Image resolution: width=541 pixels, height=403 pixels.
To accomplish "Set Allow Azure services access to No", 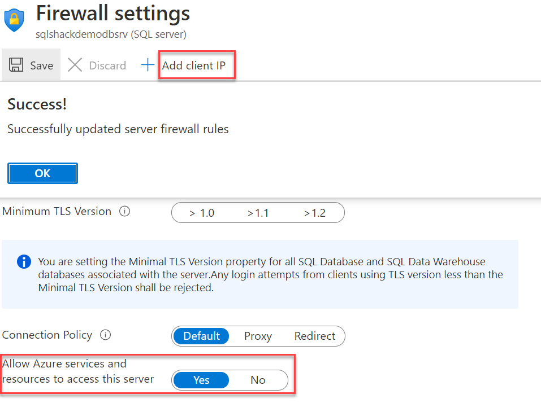I will point(258,380).
